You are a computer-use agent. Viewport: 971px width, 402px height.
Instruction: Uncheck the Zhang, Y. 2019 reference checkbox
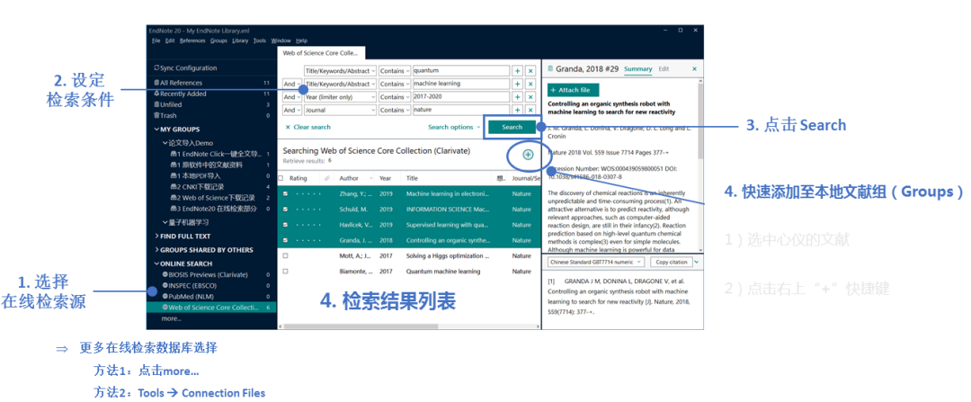click(x=285, y=194)
